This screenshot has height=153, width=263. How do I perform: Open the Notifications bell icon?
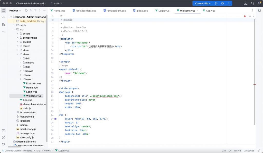click(259, 10)
